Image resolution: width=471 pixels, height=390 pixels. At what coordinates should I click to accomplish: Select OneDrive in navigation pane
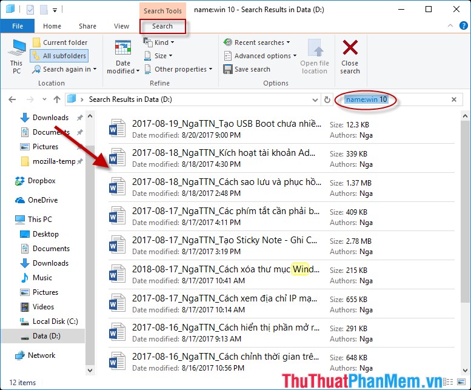[42, 200]
